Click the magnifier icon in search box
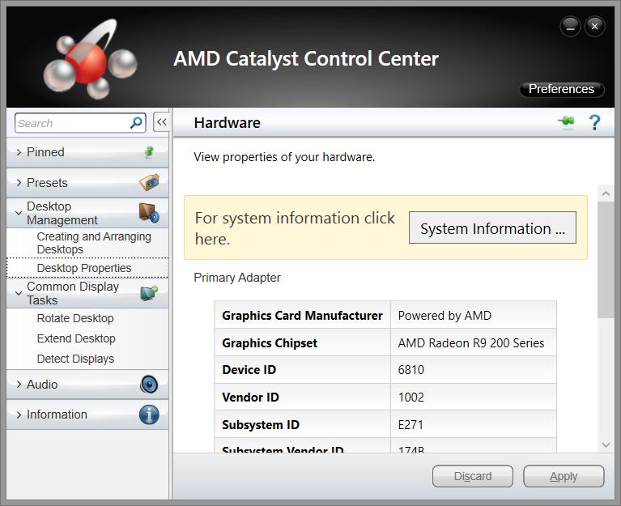Image resolution: width=621 pixels, height=506 pixels. [x=136, y=123]
